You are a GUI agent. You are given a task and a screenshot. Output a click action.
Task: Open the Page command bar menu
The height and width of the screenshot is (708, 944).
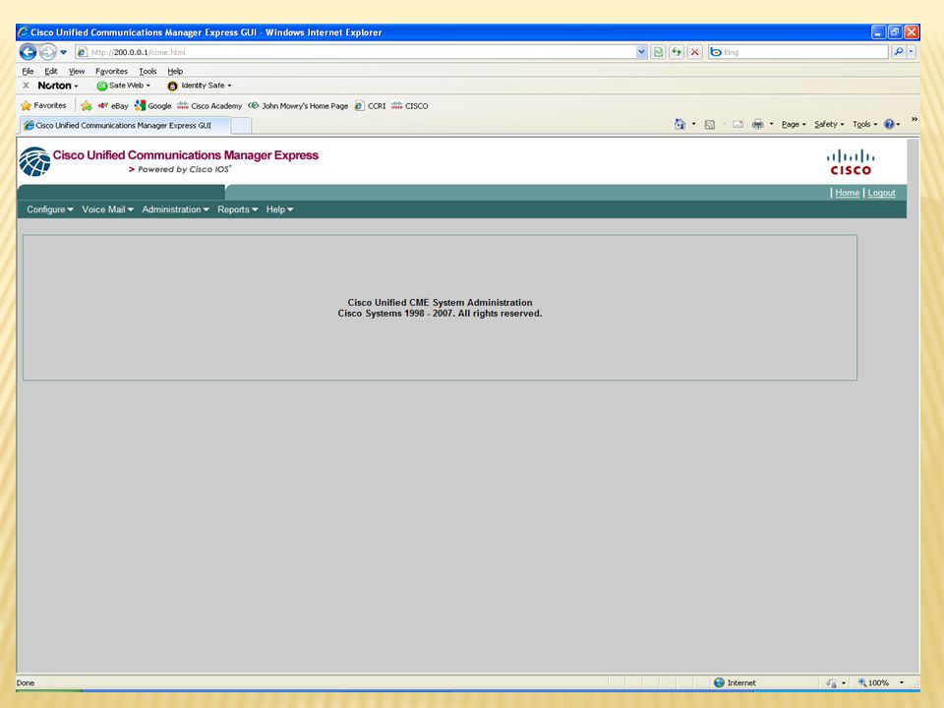[794, 125]
